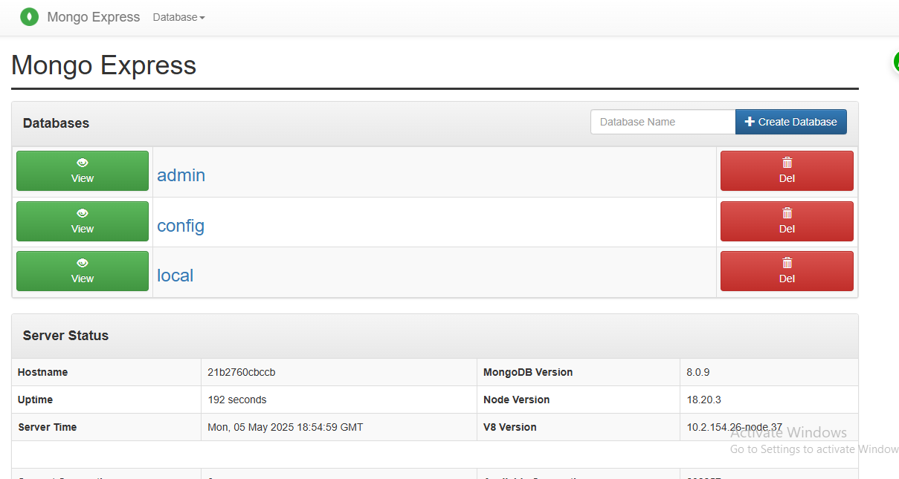Click the plus icon on Create Database
The width and height of the screenshot is (899, 479).
(750, 122)
